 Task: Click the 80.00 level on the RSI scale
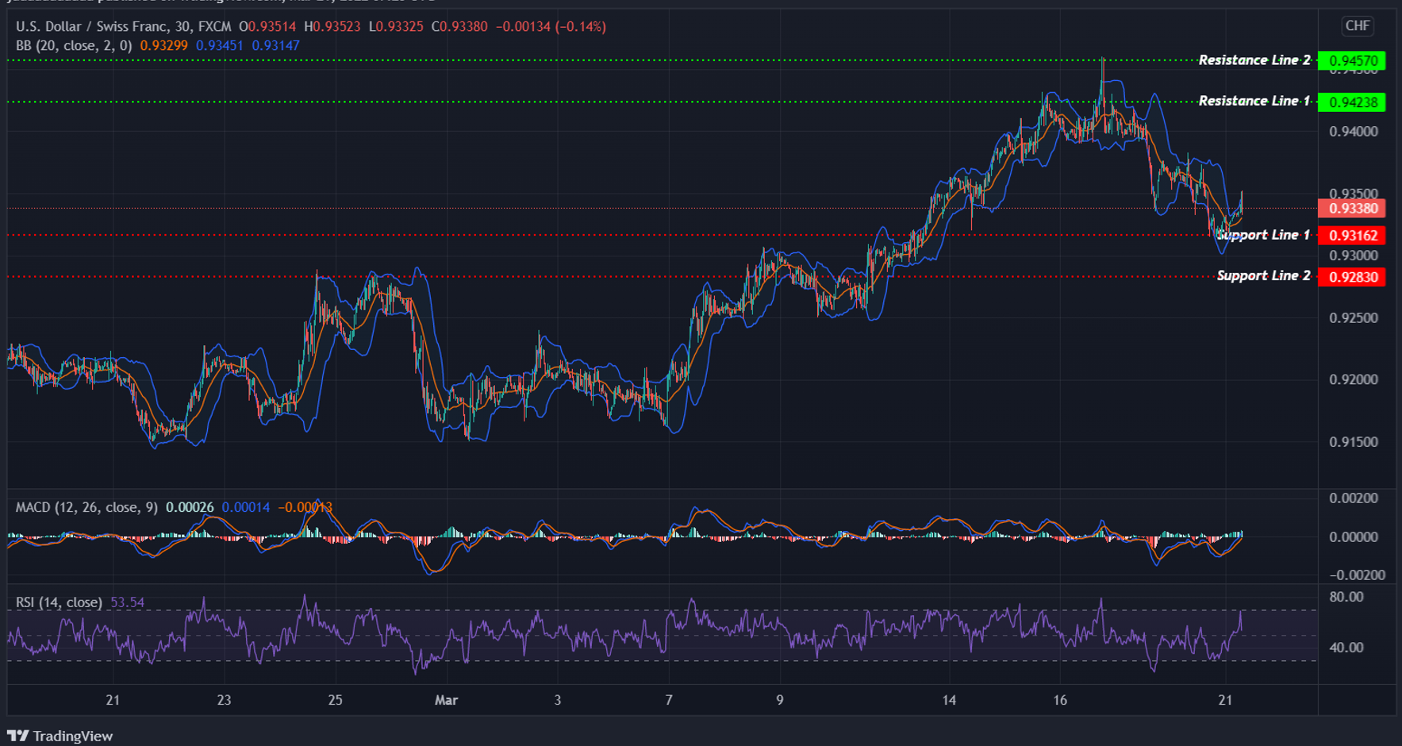click(x=1347, y=597)
